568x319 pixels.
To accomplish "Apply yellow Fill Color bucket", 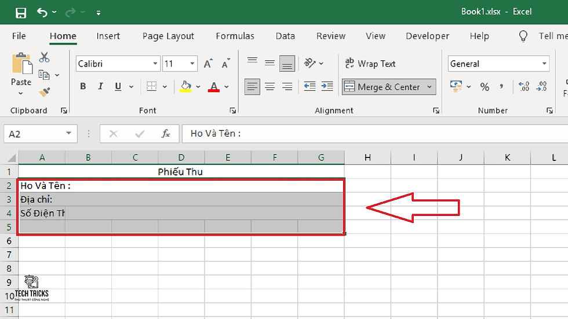I will 185,86.
